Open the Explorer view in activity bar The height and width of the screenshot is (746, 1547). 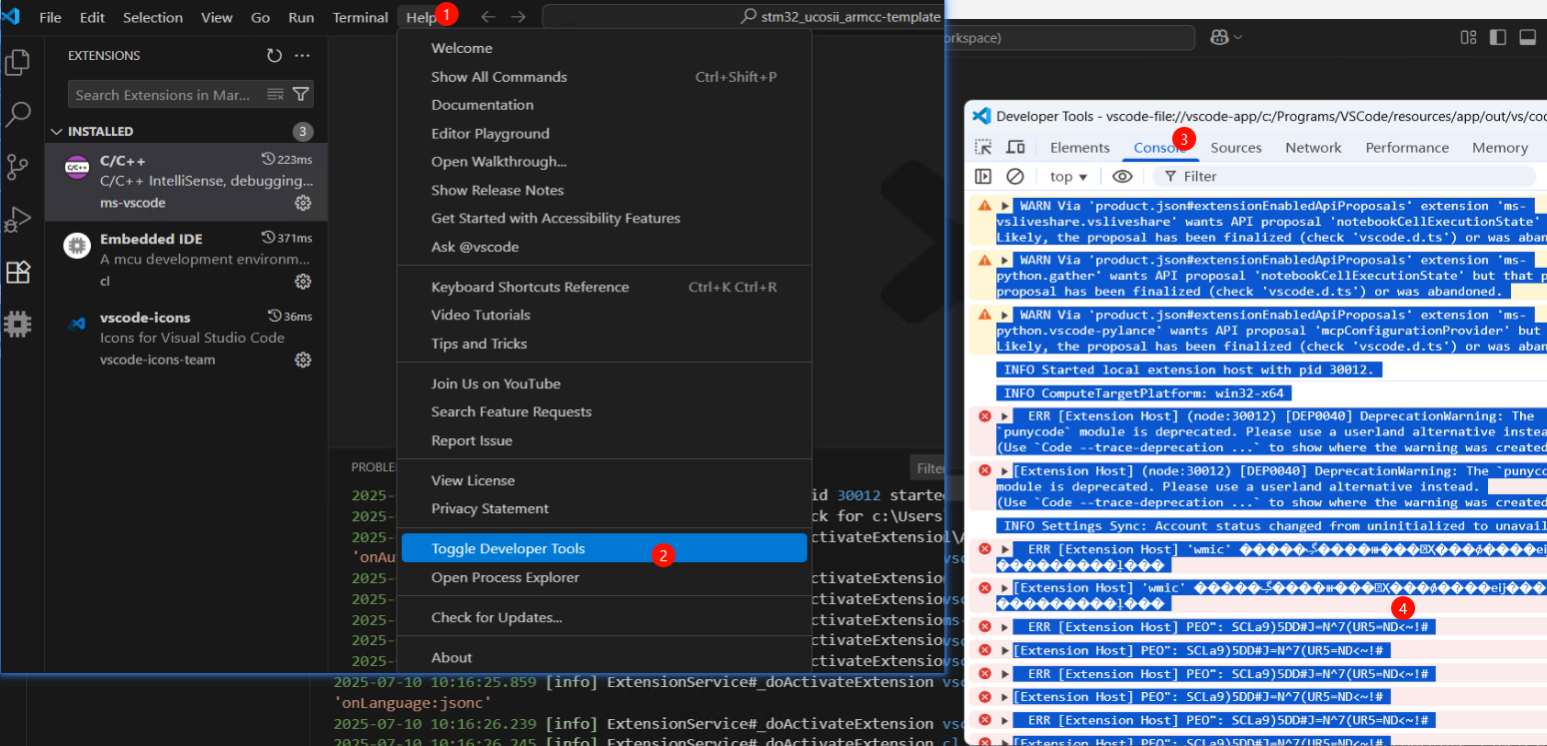tap(18, 63)
